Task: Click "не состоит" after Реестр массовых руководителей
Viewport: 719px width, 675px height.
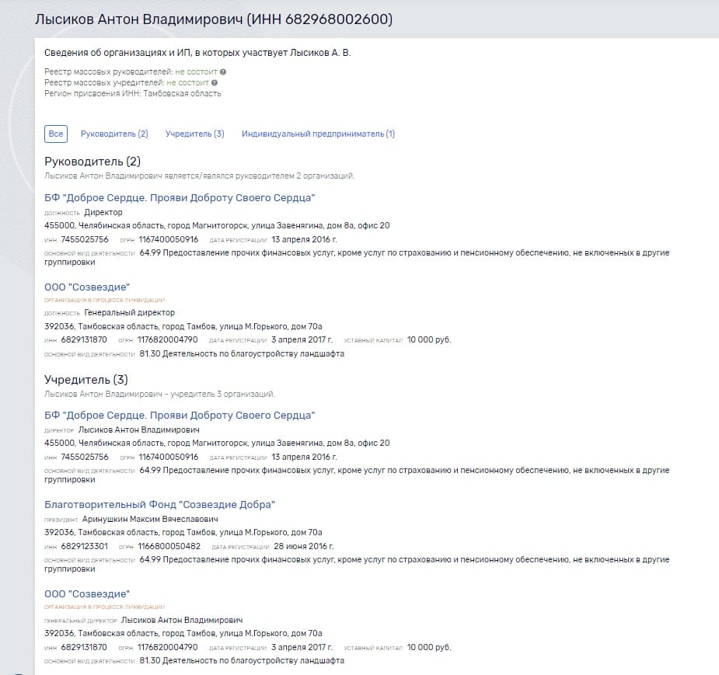Action: pos(196,72)
